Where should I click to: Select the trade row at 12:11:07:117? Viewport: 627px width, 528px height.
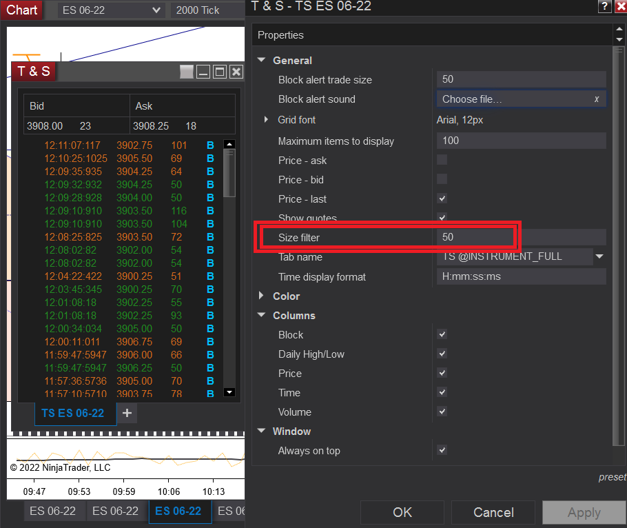pyautogui.click(x=129, y=145)
